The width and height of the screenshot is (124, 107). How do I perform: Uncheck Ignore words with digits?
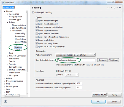pos(37,21)
